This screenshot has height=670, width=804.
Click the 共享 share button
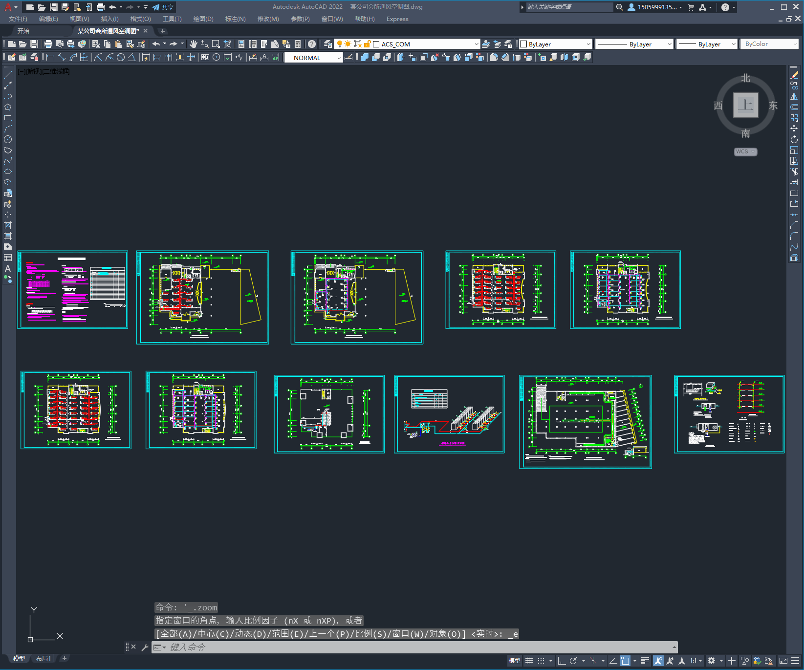pyautogui.click(x=163, y=7)
